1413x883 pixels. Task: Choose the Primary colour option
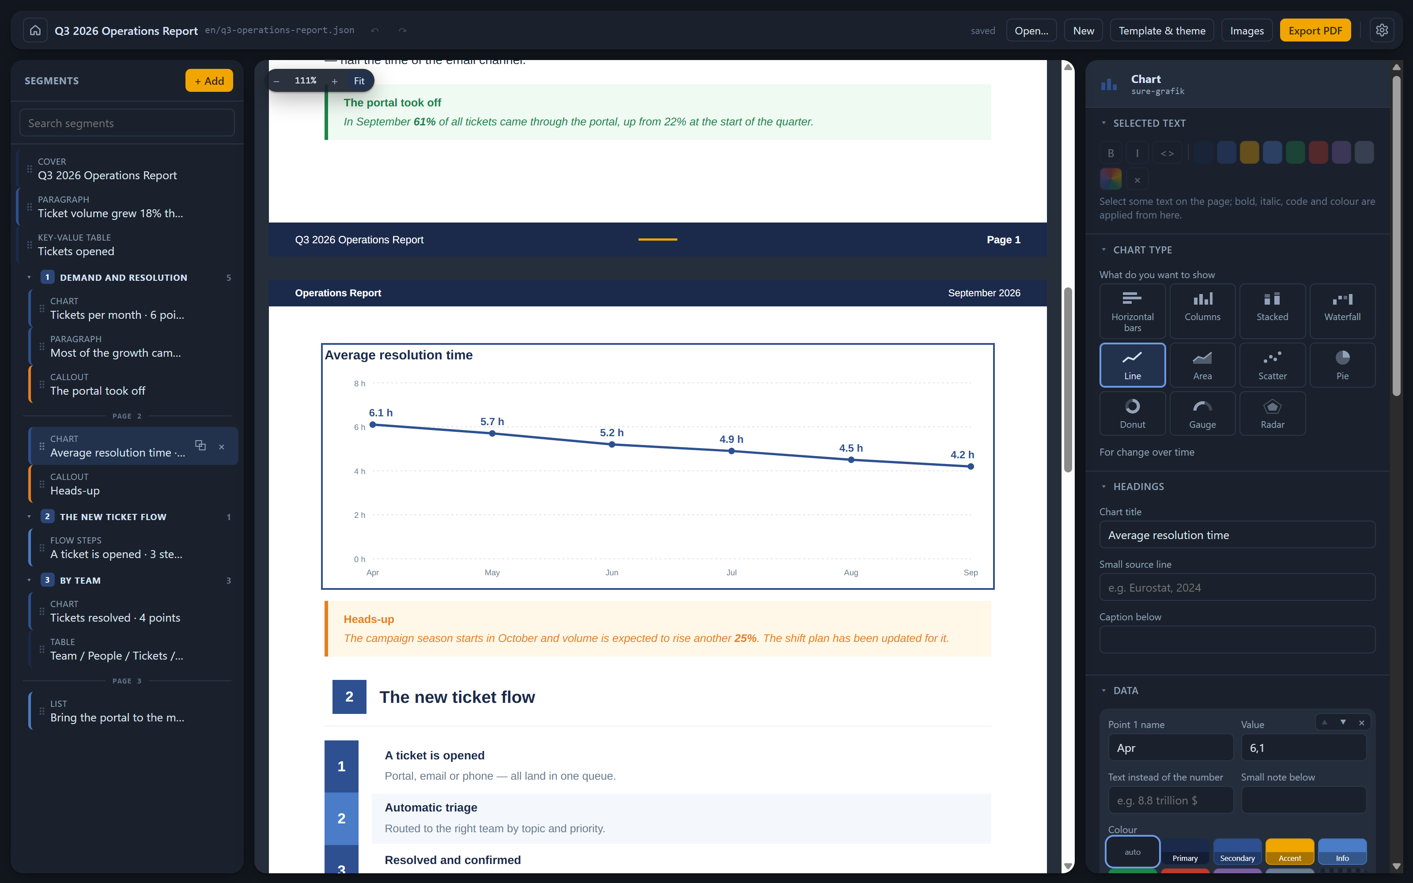pos(1185,852)
